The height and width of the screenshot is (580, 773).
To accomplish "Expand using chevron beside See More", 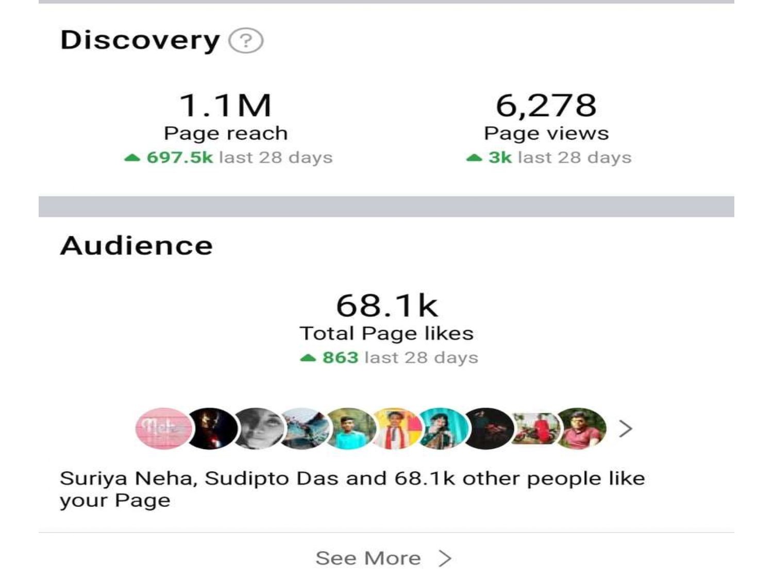I will click(445, 558).
